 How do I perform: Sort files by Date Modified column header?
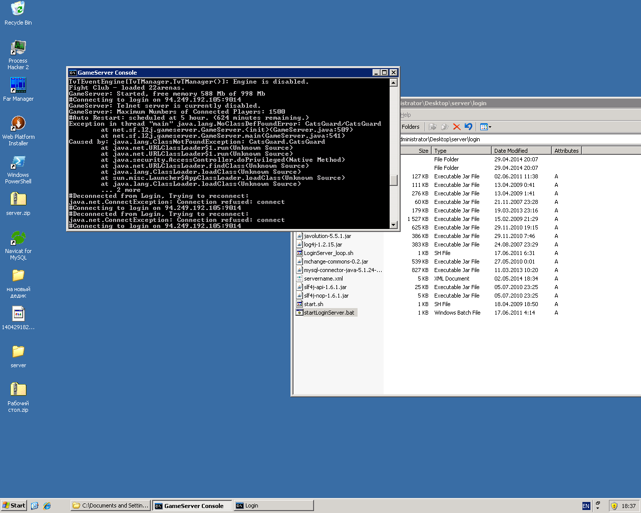521,150
